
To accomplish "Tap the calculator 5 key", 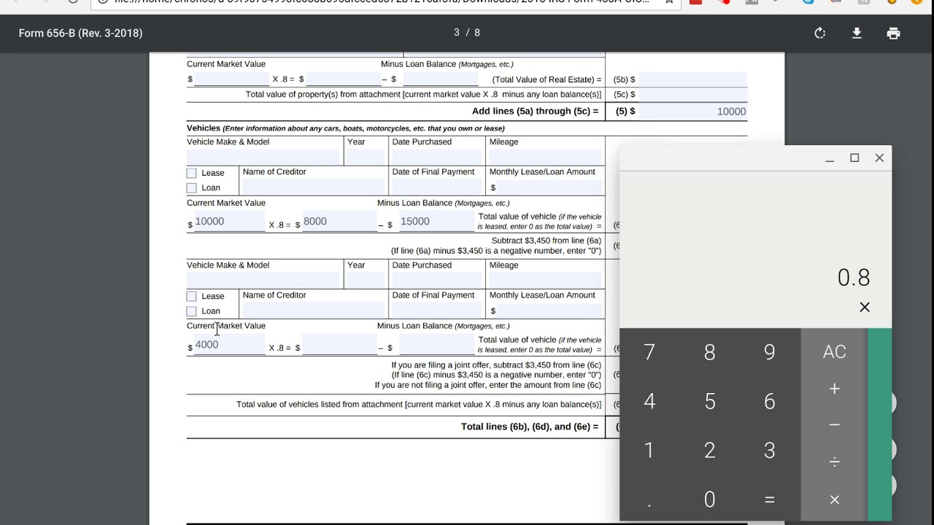I will 709,401.
